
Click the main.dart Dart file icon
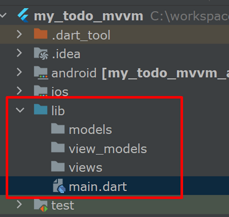click(x=59, y=186)
